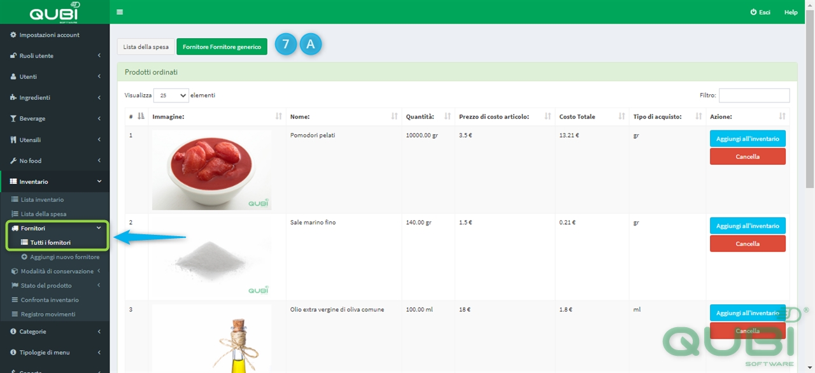Viewport: 815px width, 373px height.
Task: Click the Pomodori pelati product image
Action: [211, 170]
